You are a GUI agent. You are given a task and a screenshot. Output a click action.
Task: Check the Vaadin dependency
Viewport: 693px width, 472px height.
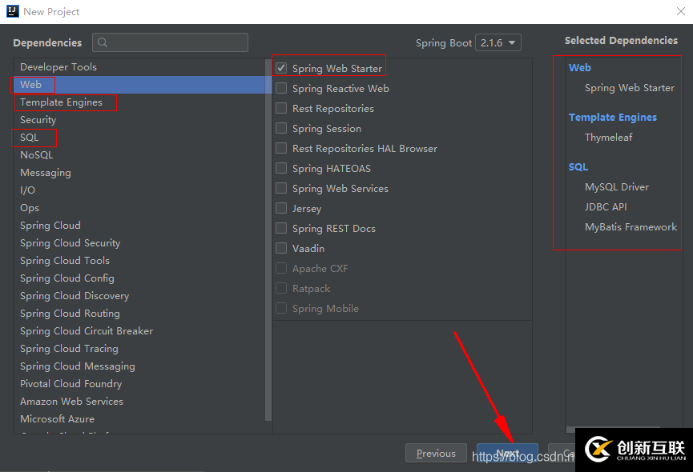click(x=281, y=248)
